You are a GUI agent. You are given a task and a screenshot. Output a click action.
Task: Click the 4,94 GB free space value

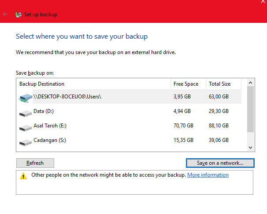point(182,111)
